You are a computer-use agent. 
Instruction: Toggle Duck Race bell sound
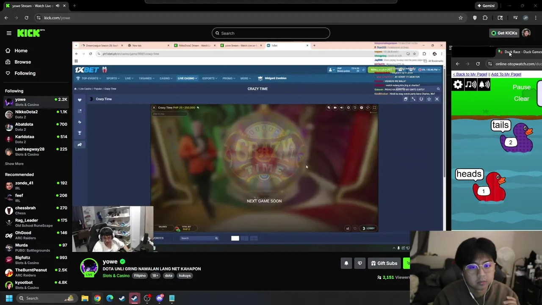coord(484,85)
